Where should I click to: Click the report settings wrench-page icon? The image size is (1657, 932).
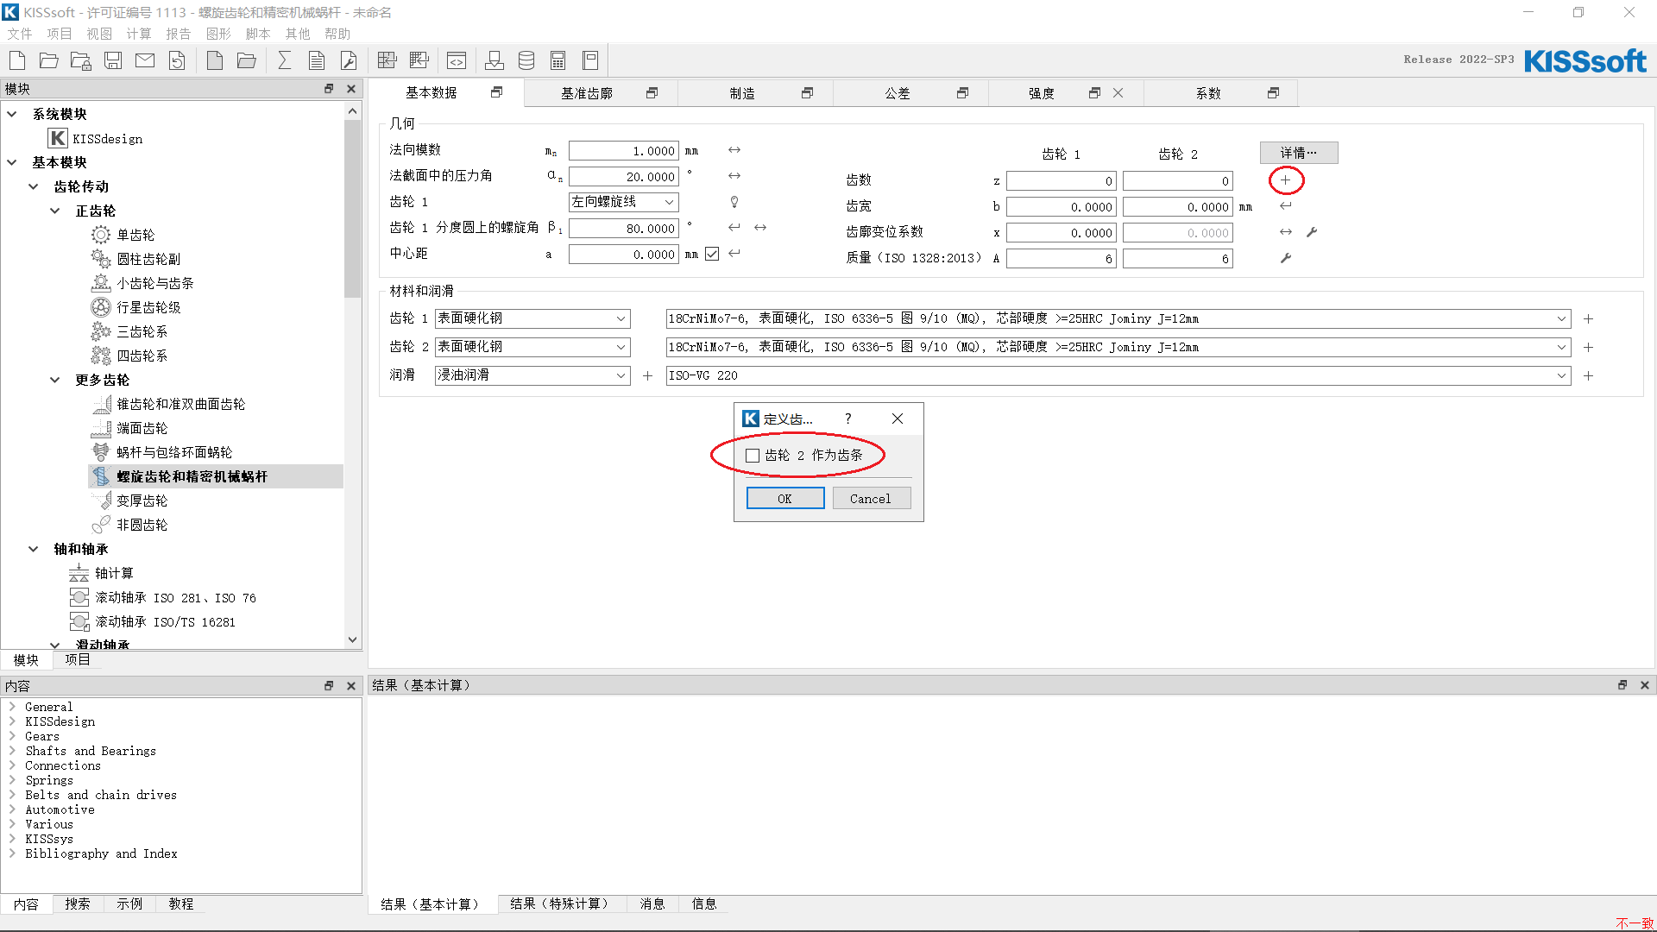(x=349, y=60)
